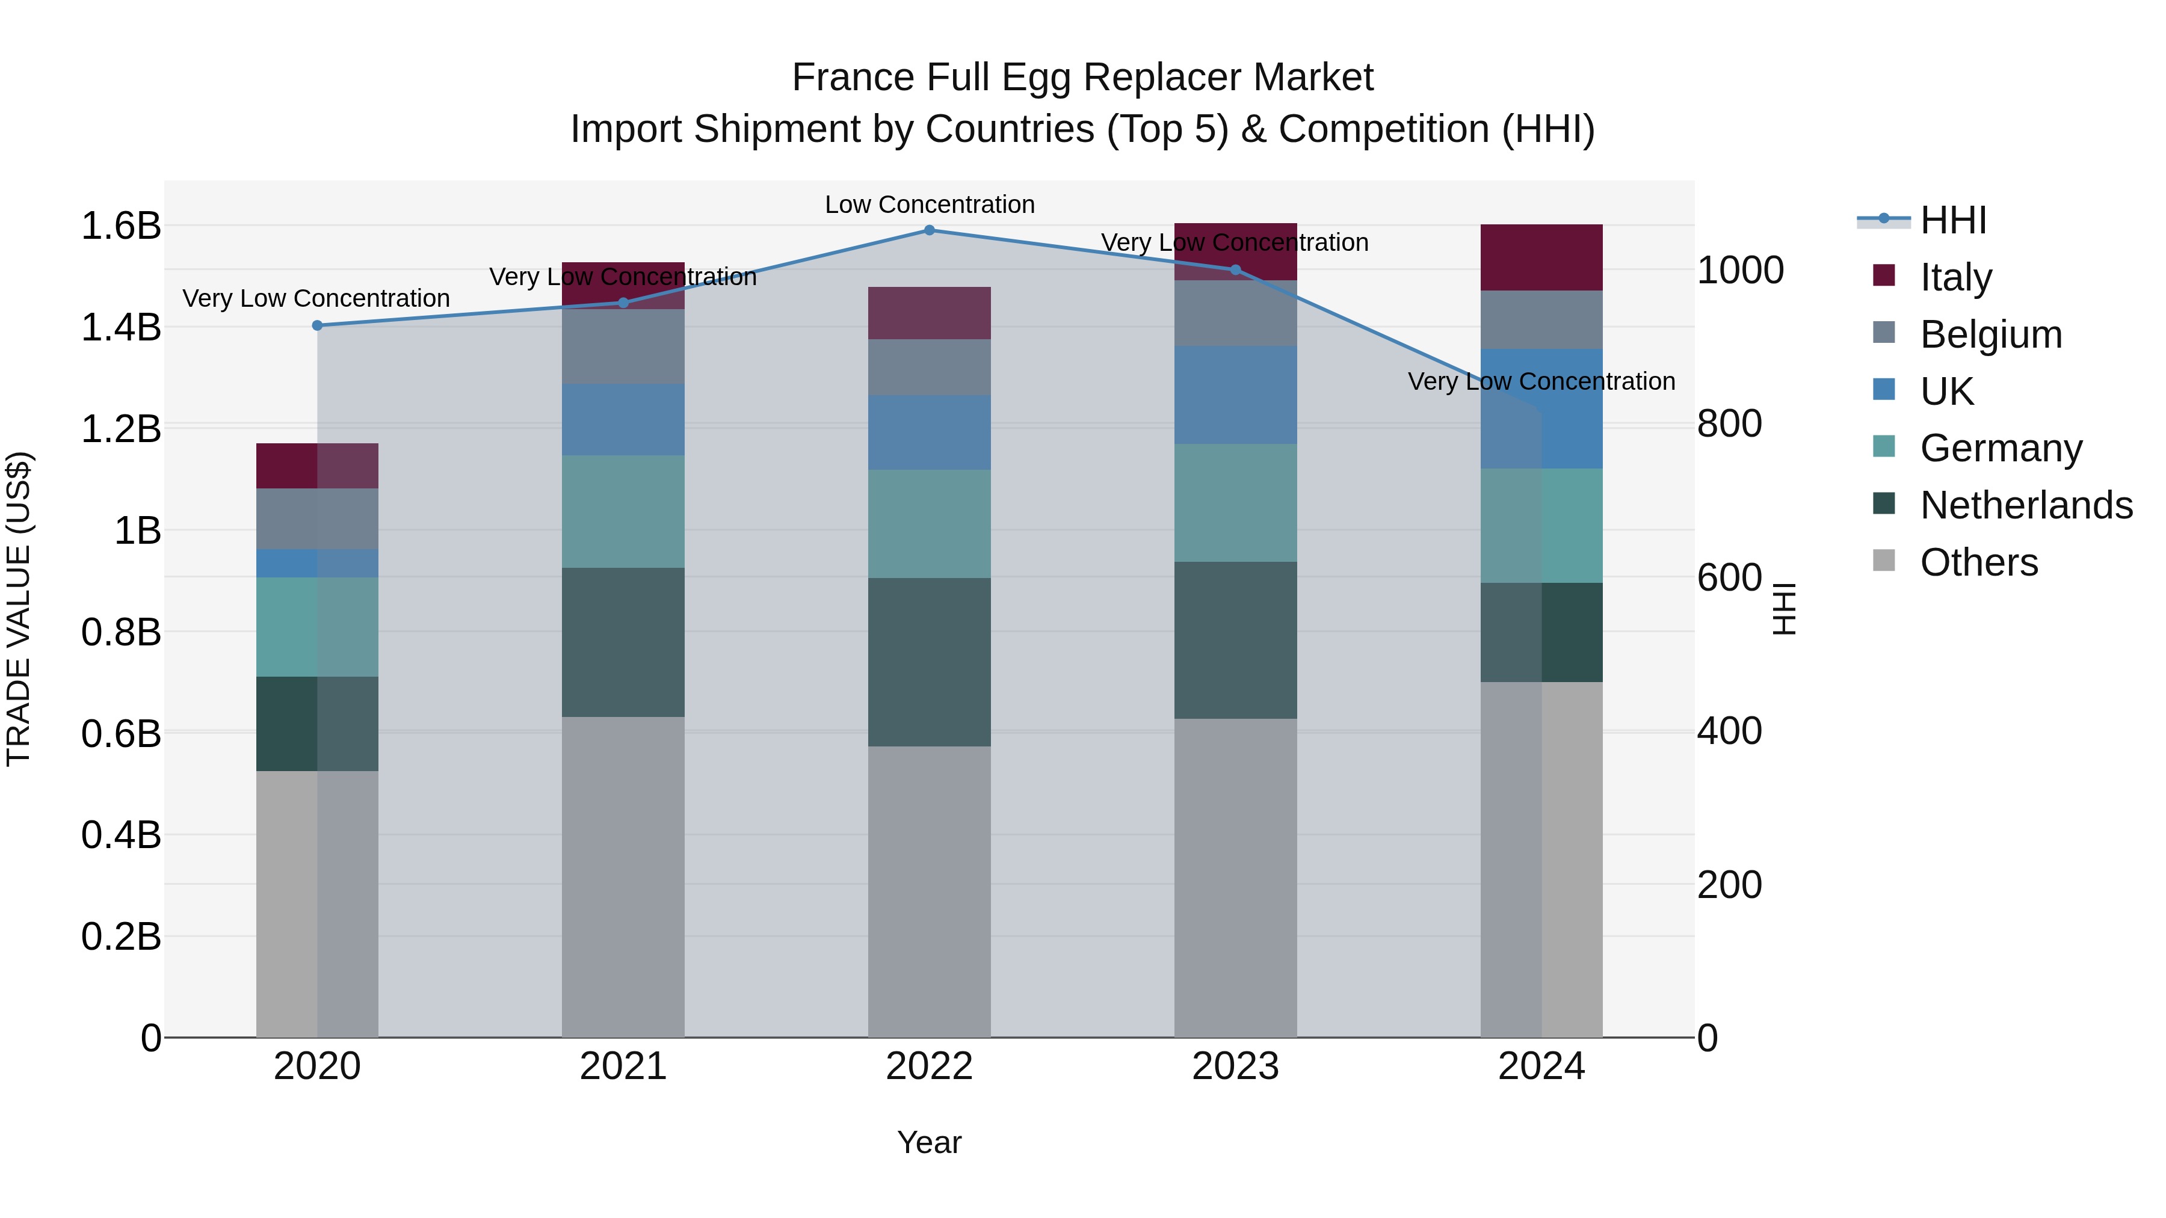Click the 2024 Belgium bar segment
The height and width of the screenshot is (1218, 2166).
coord(1541,320)
